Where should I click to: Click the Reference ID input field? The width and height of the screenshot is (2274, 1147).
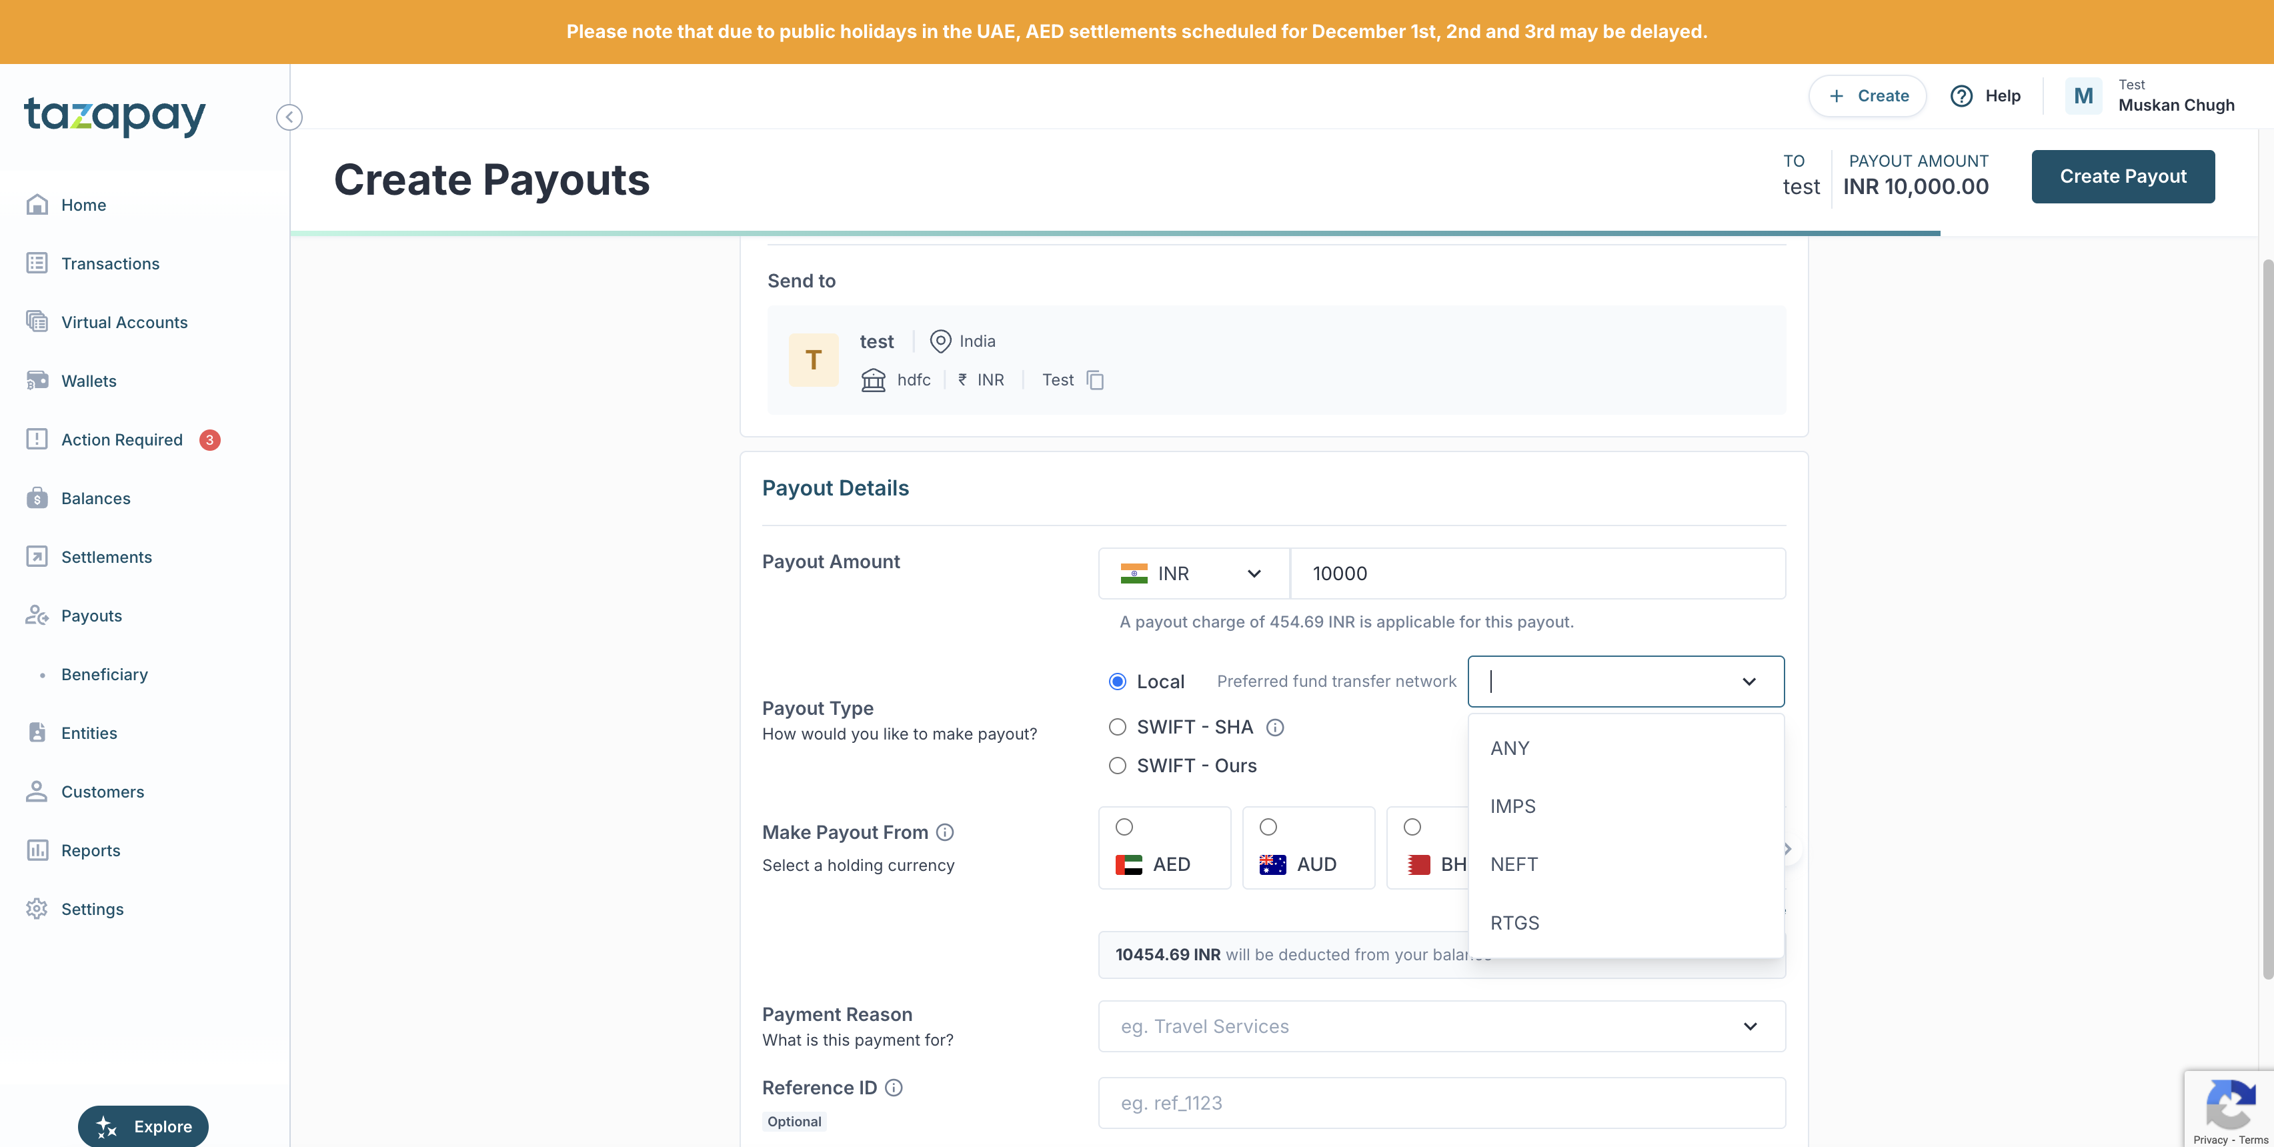(1440, 1103)
